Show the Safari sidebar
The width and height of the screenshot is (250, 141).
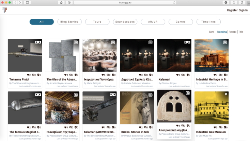tap(27, 2)
